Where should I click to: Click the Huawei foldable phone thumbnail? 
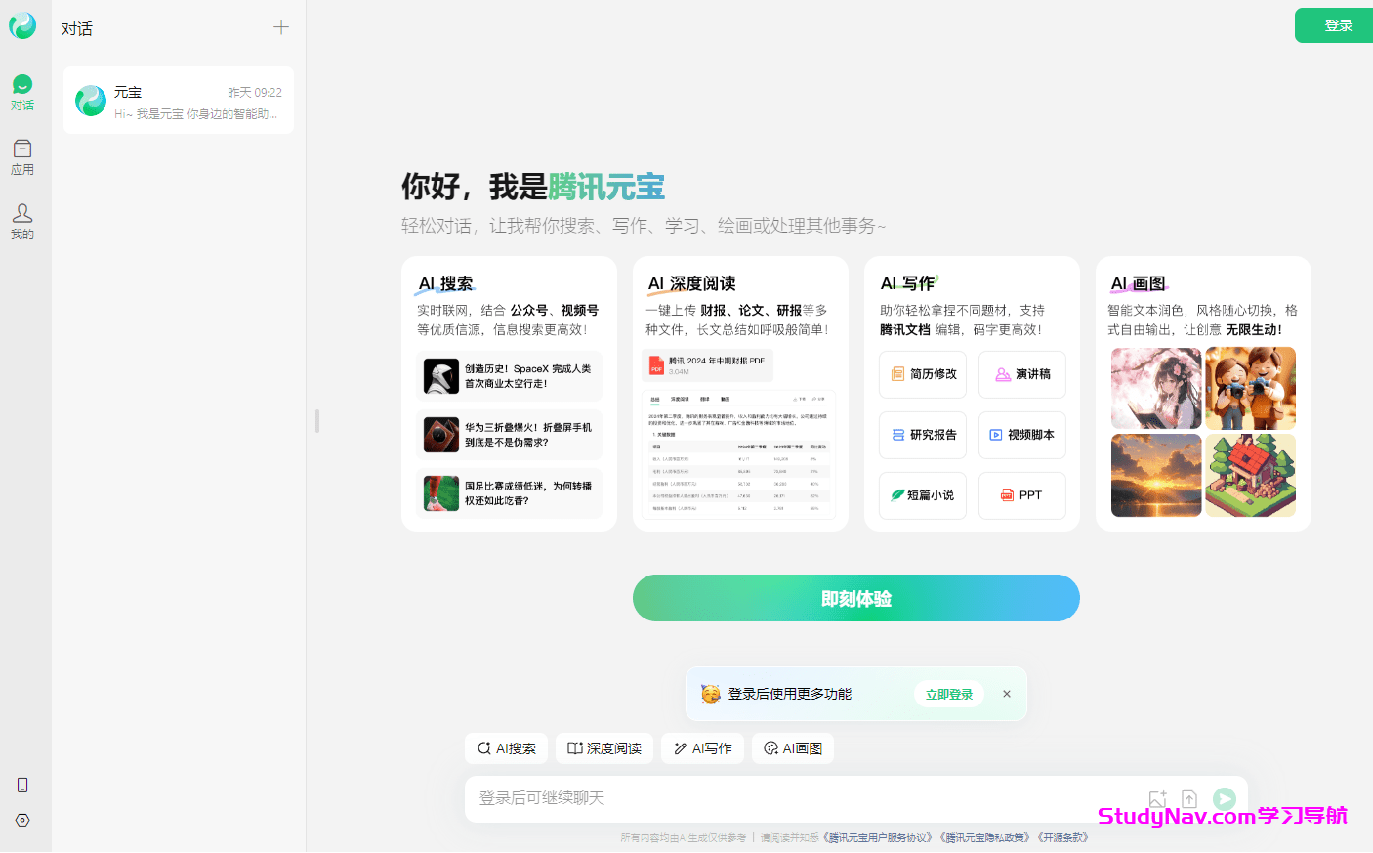441,435
